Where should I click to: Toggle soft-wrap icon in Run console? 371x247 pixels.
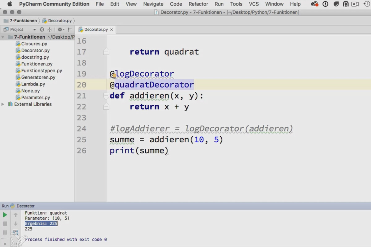tap(15, 232)
